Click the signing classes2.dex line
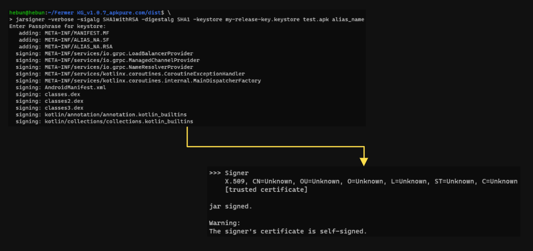 click(50, 101)
